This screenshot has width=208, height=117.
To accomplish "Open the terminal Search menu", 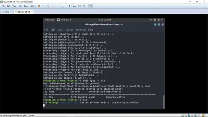I will pyautogui.click(x=69, y=30).
